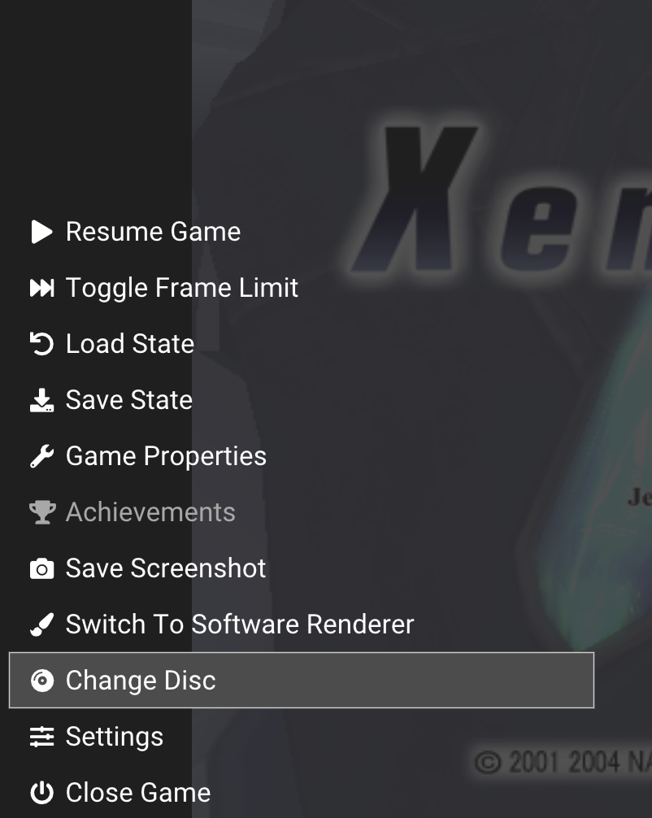Click the play icon beside Resume Game
Viewport: 652px width, 818px height.
pos(41,232)
